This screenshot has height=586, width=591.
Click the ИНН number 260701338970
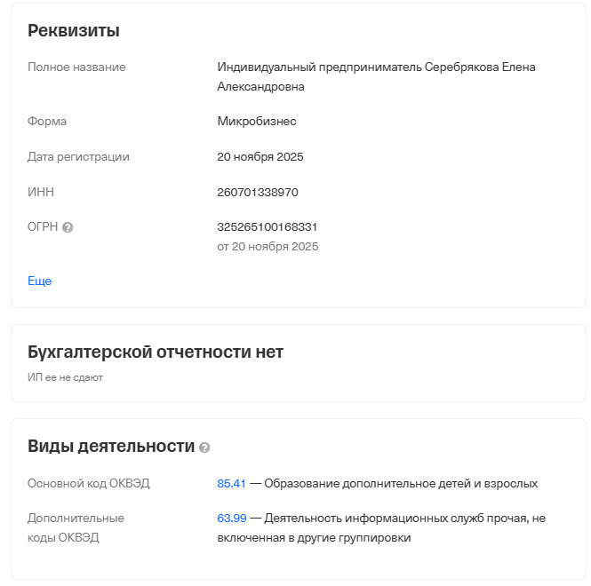click(x=258, y=192)
